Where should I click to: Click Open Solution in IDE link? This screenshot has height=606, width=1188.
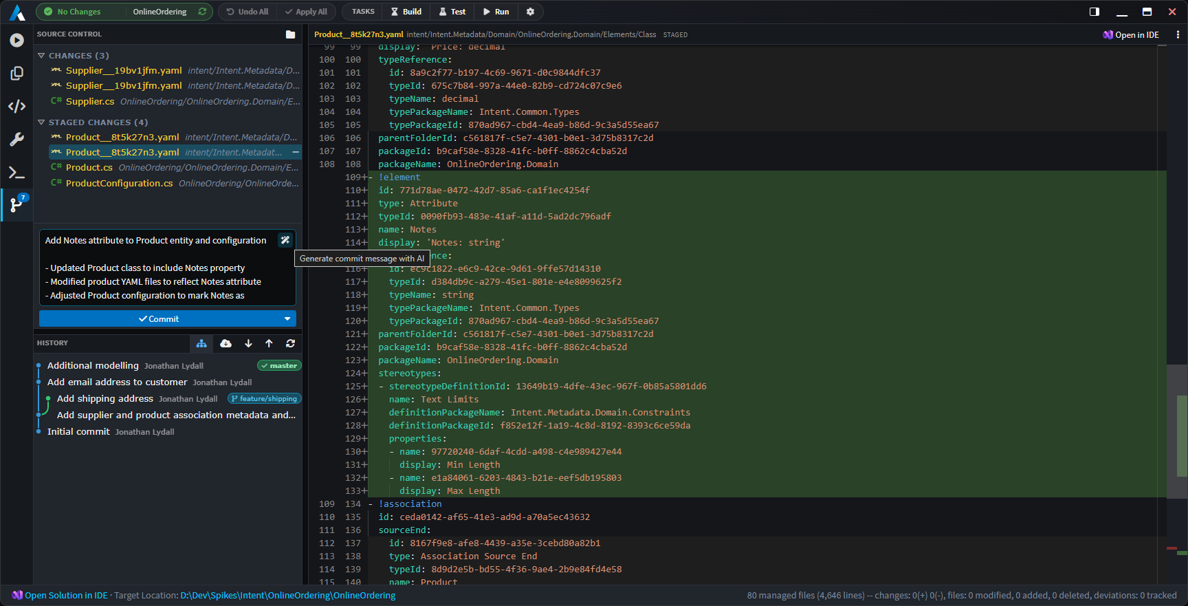pos(66,595)
